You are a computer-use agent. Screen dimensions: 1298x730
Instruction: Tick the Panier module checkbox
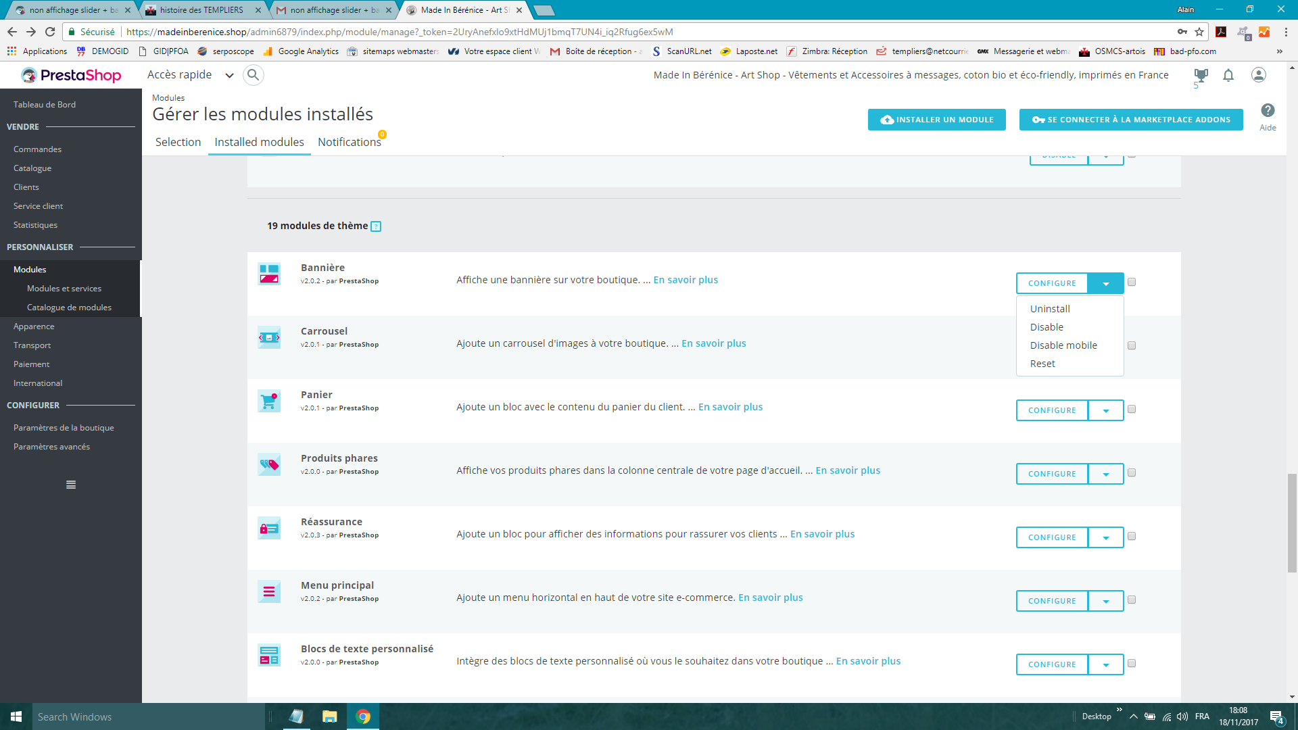point(1132,410)
